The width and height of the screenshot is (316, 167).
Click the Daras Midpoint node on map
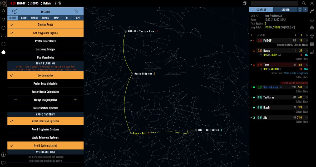tap(132, 74)
